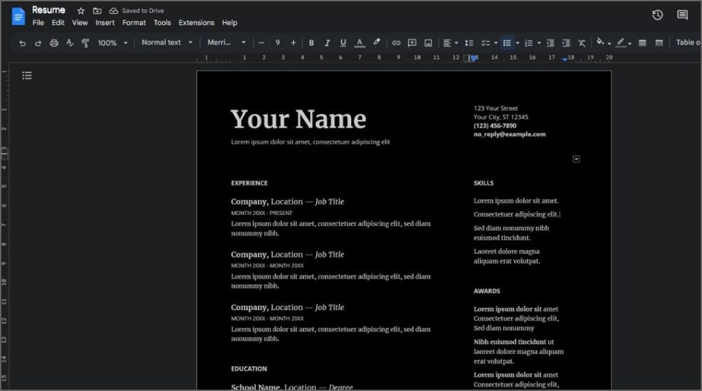Open the comment history panel
This screenshot has height=391, width=702.
pyautogui.click(x=682, y=15)
